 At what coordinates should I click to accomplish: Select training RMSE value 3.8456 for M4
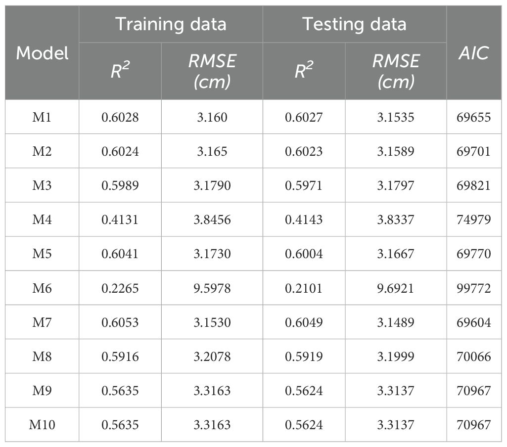coord(212,220)
